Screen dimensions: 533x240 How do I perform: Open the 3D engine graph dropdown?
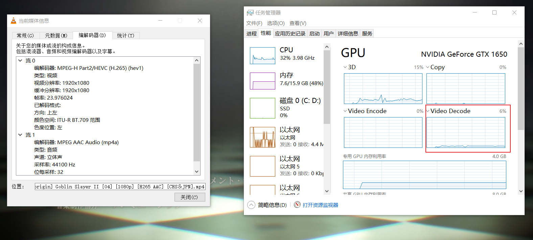point(345,67)
